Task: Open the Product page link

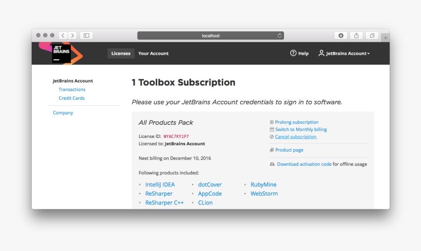Action: [289, 150]
